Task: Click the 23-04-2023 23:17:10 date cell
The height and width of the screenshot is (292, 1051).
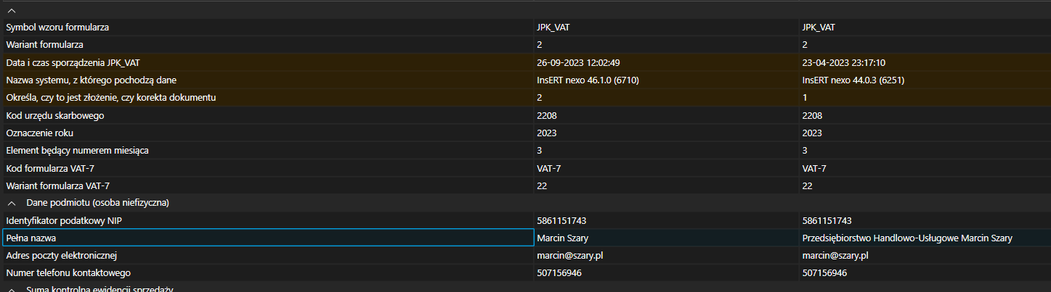Action: coord(843,62)
